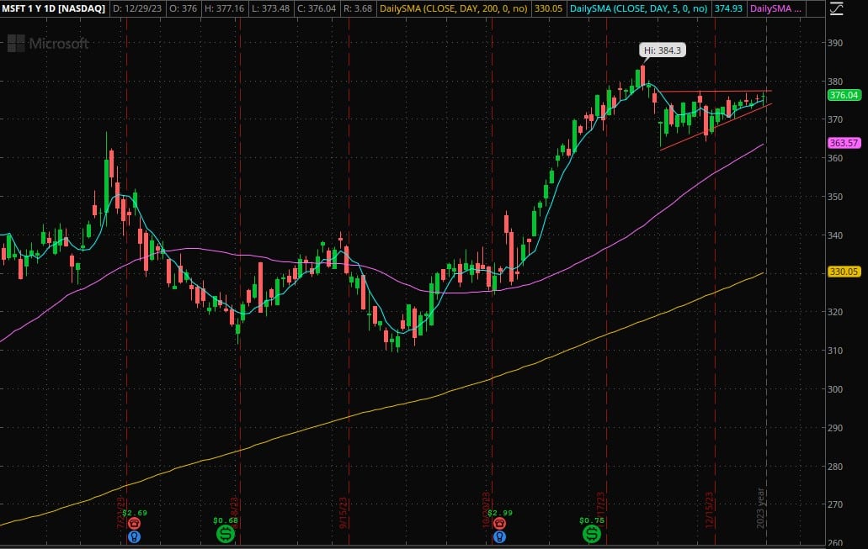Open the yellow DailySMA 200 study label
Screen dimensions: 868x549
pyautogui.click(x=454, y=8)
